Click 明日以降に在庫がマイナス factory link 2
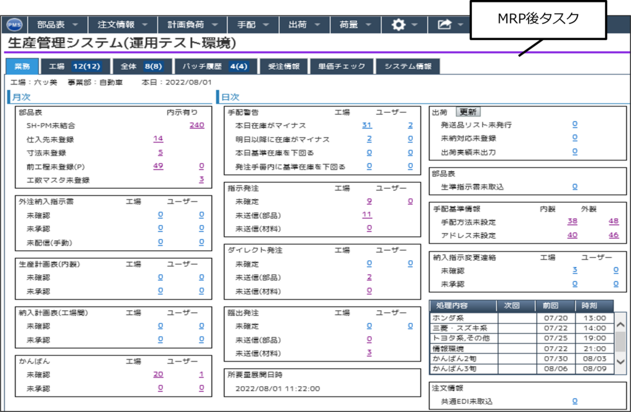 click(x=369, y=139)
